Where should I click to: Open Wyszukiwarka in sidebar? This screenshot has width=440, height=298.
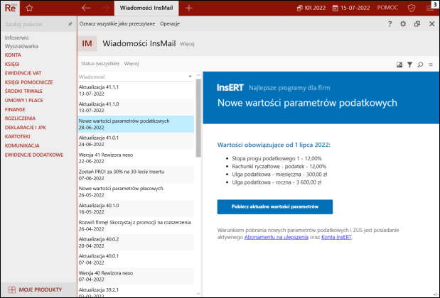[x=21, y=46]
